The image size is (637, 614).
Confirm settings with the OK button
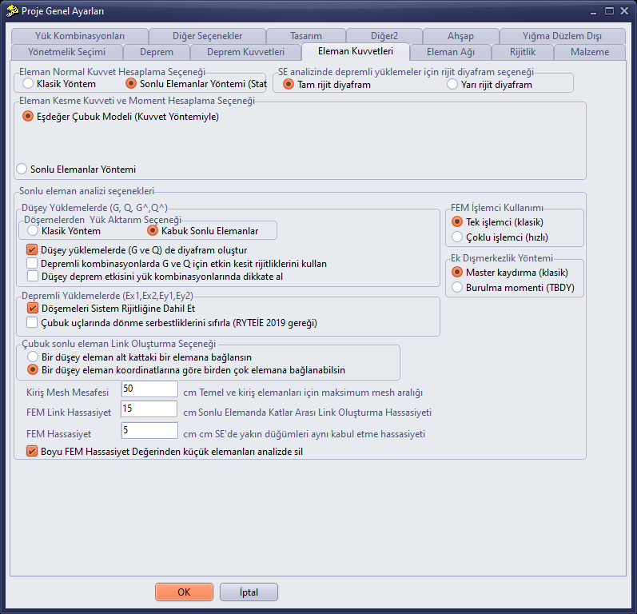(184, 592)
